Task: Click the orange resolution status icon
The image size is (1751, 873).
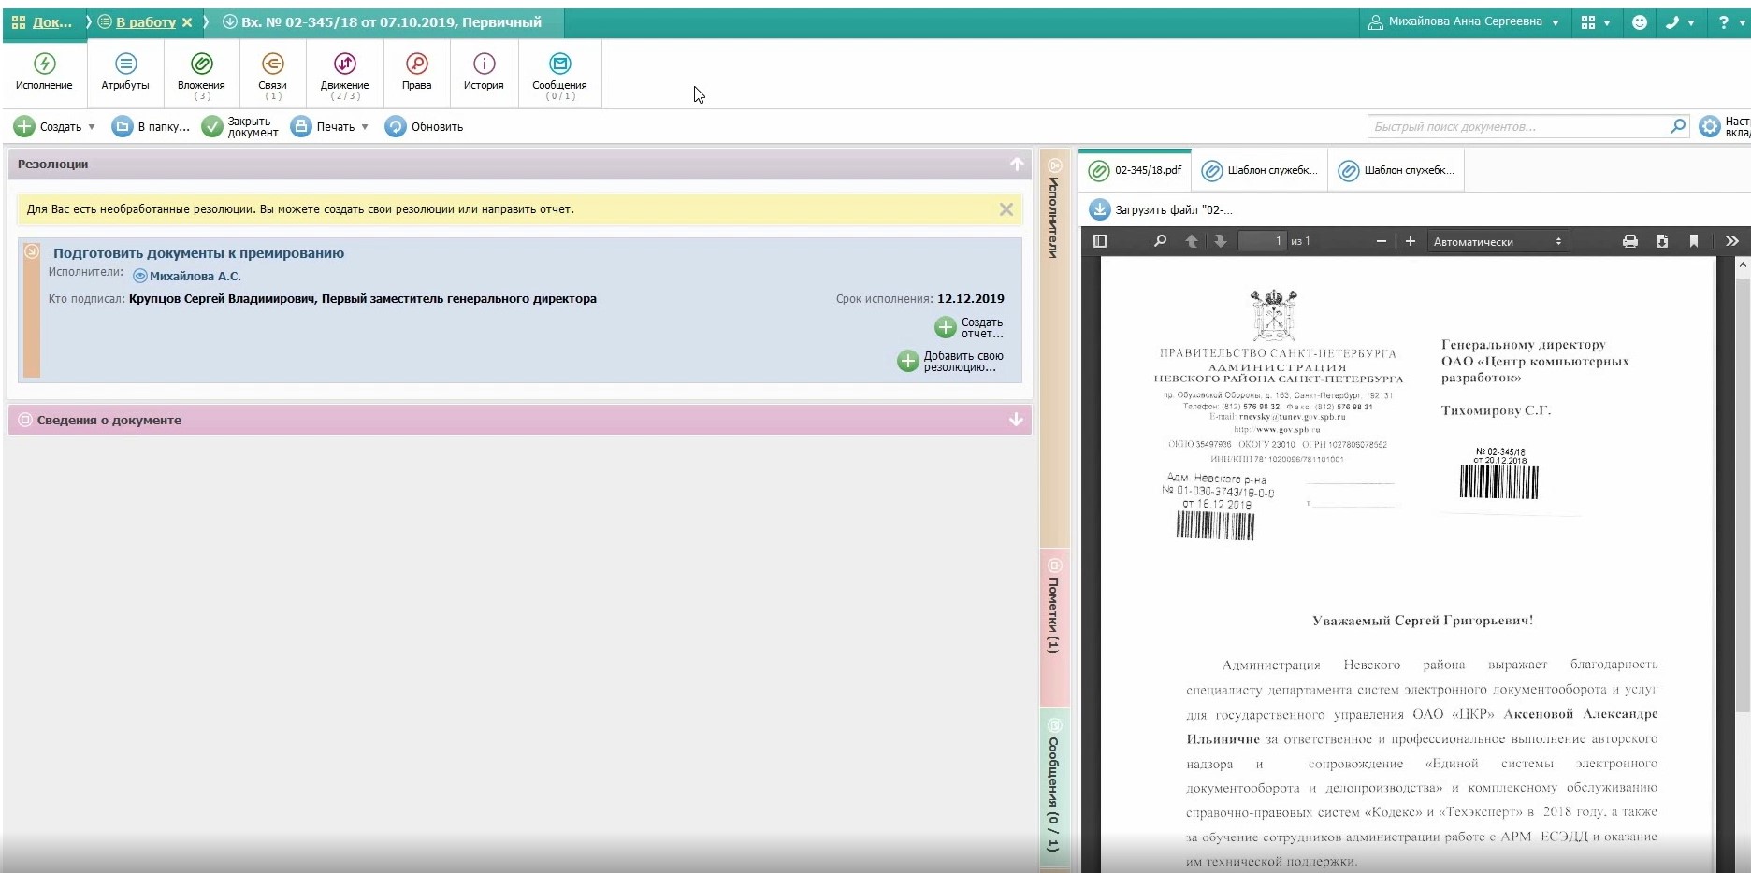Action: coord(32,251)
